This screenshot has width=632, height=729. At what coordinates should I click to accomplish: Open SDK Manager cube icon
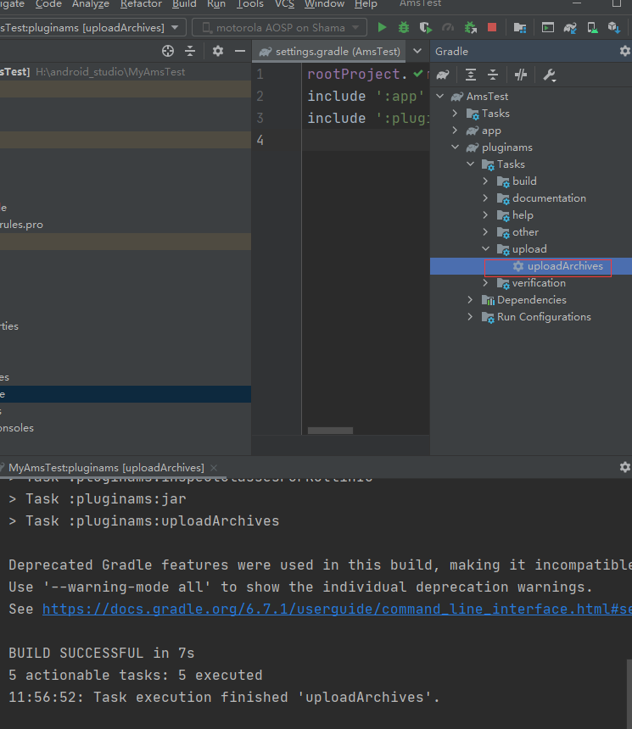(614, 27)
